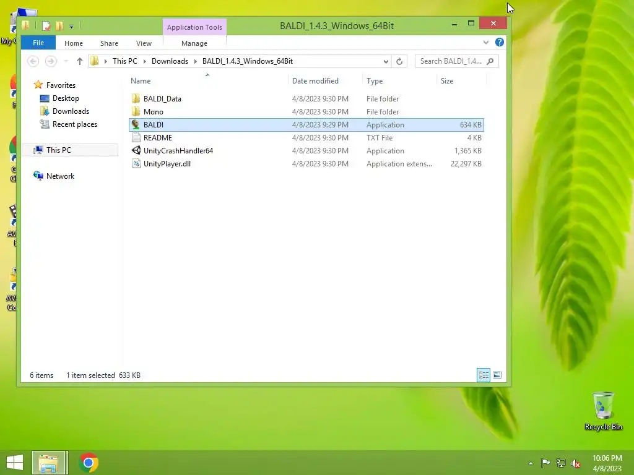Open the recent locations dropdown arrow
The image size is (634, 475).
tap(66, 61)
